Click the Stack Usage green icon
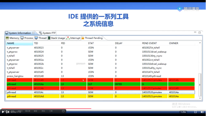The height and width of the screenshot is (116, 206). (x=49, y=38)
